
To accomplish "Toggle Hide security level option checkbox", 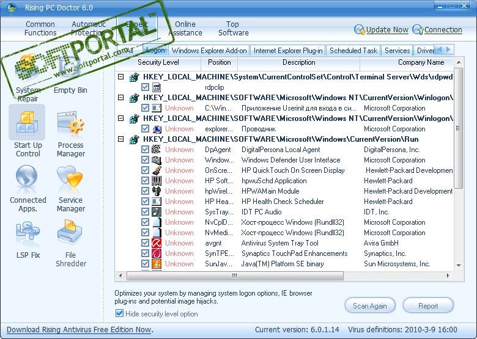I will [x=119, y=313].
